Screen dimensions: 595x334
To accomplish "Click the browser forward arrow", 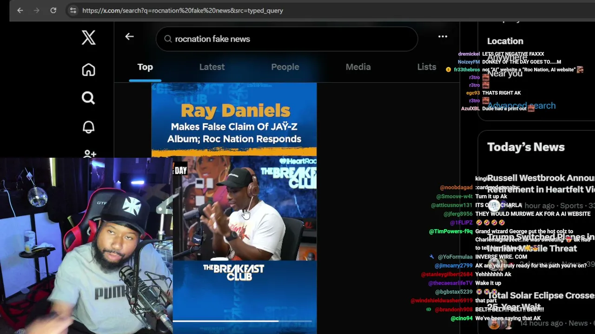I will pyautogui.click(x=37, y=10).
